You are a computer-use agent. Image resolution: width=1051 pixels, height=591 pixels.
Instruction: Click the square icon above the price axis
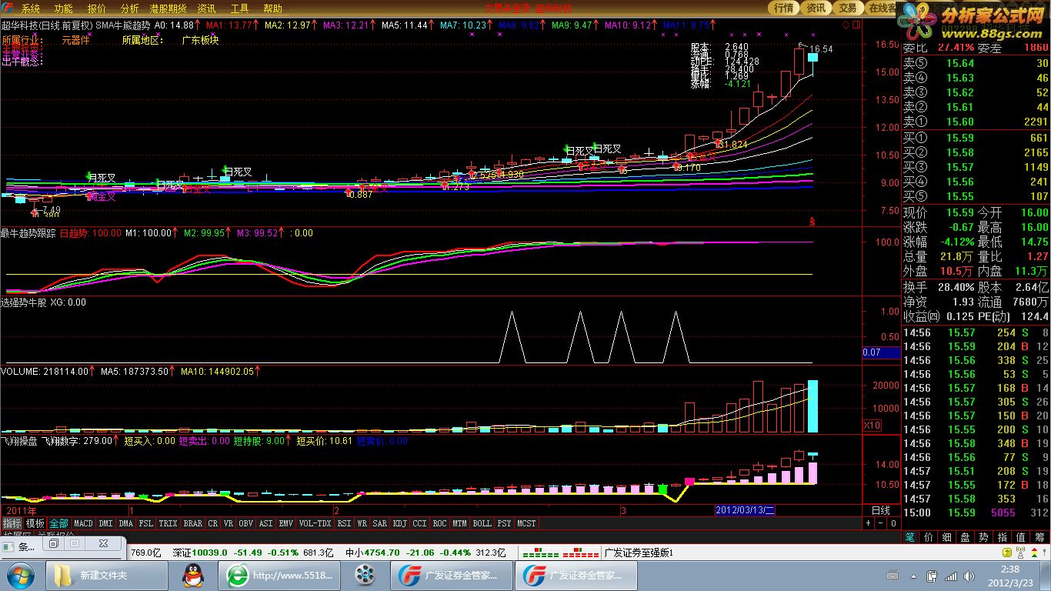pyautogui.click(x=856, y=25)
